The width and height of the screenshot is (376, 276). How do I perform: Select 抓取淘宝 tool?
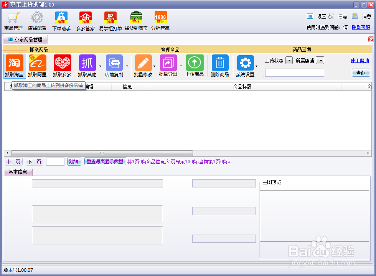[x=15, y=66]
